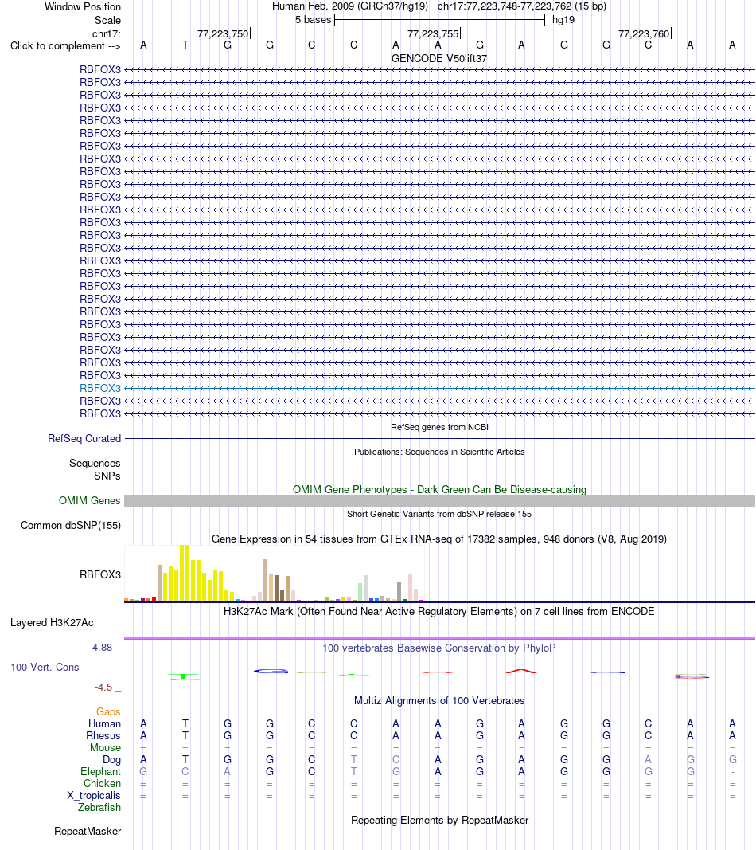Select the Chicken alignment row label
Screen dimensions: 756x850
tap(102, 783)
